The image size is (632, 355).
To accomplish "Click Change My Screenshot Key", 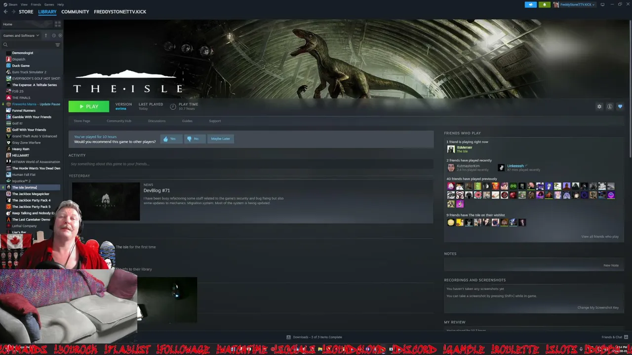I will (598, 308).
